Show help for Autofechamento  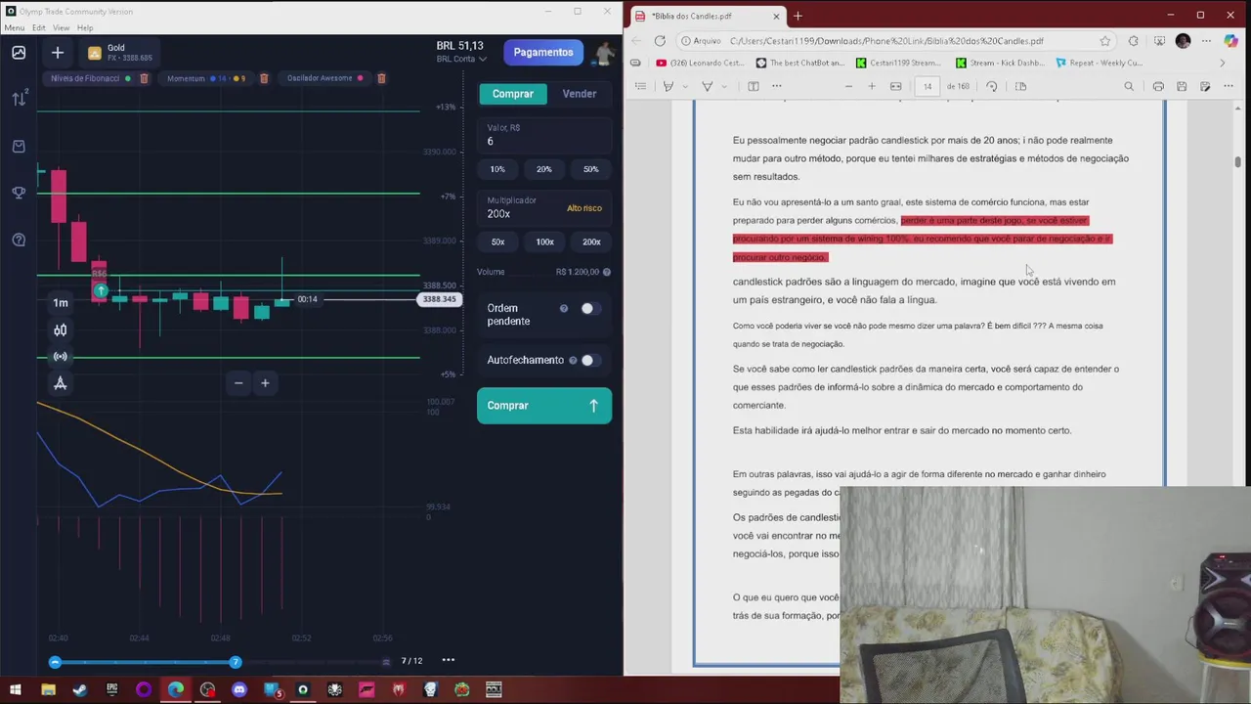click(x=573, y=360)
